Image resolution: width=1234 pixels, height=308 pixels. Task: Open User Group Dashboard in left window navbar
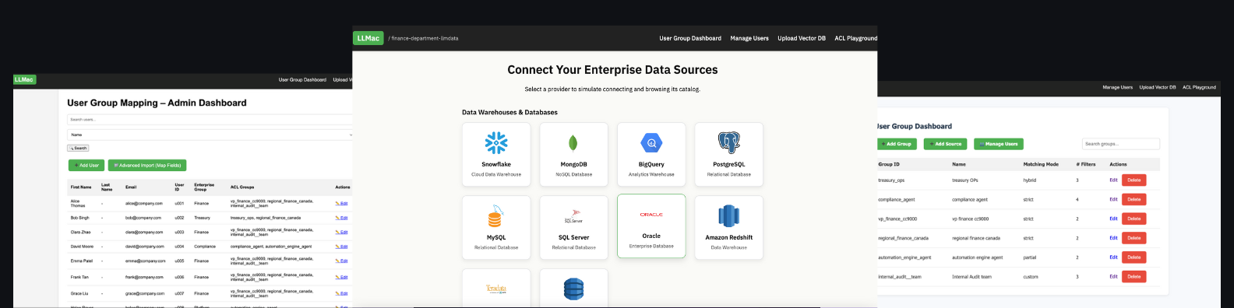click(x=302, y=79)
